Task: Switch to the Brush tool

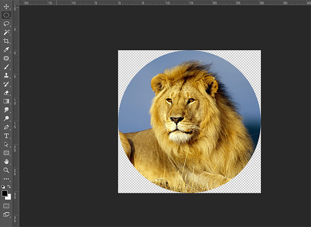Action: [7, 67]
